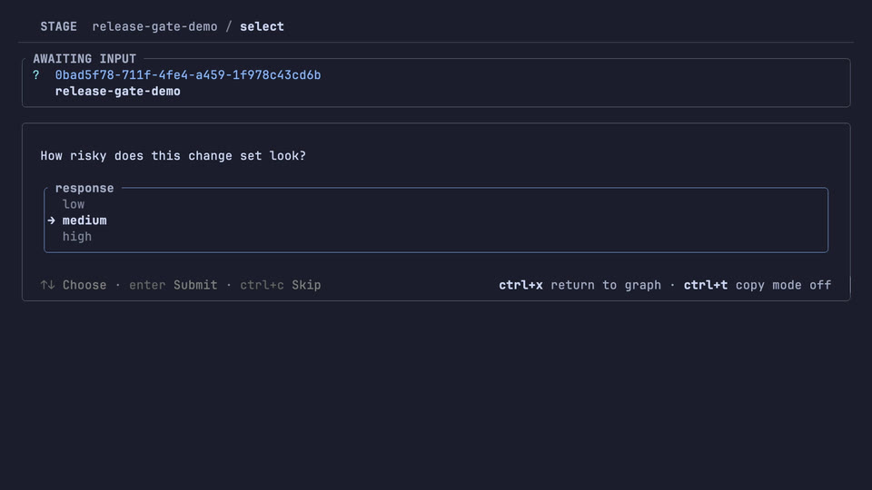This screenshot has height=490, width=872.
Task: Click the 'enter Submit' hint
Action: [x=173, y=285]
